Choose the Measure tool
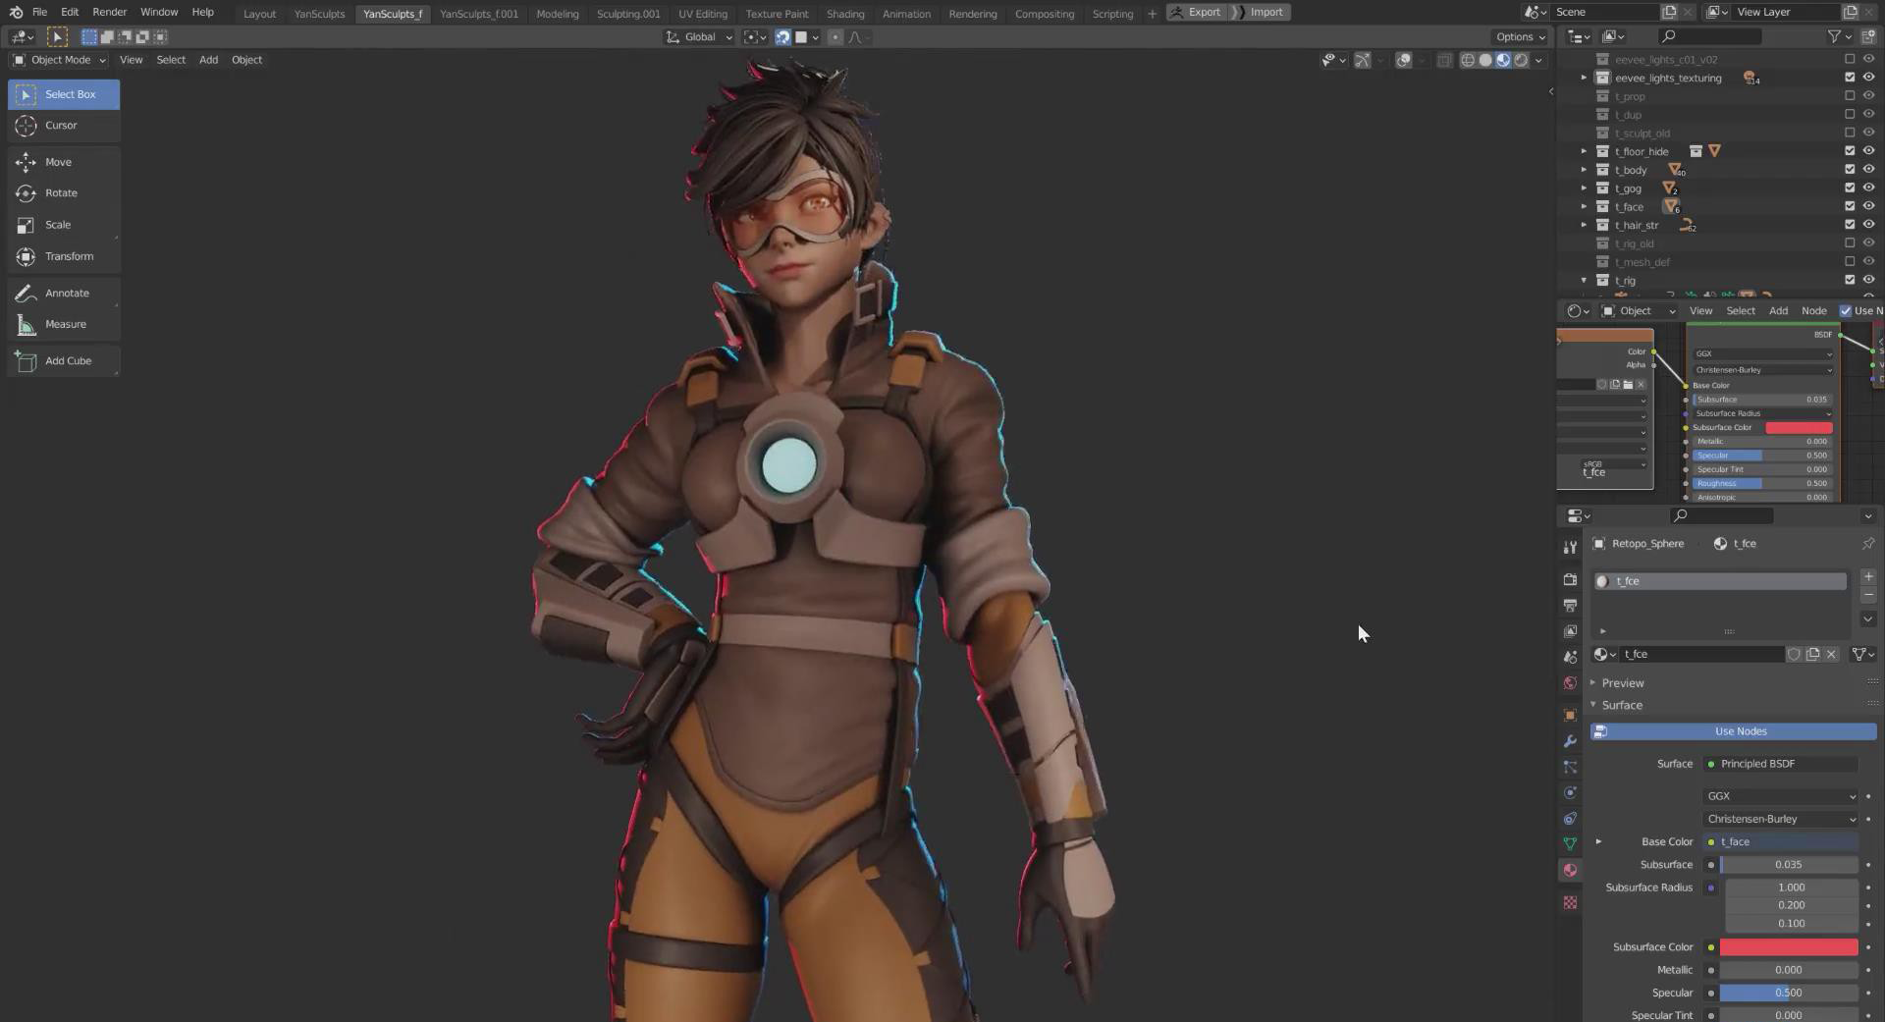 click(64, 324)
